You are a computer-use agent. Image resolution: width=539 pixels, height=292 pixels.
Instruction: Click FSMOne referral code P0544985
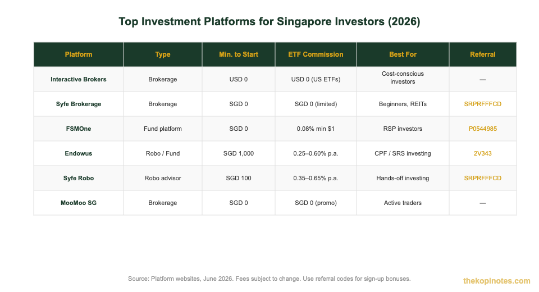(x=483, y=129)
